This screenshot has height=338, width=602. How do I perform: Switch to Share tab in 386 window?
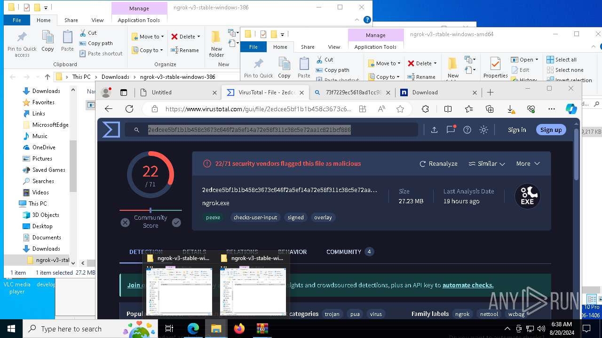tap(71, 20)
